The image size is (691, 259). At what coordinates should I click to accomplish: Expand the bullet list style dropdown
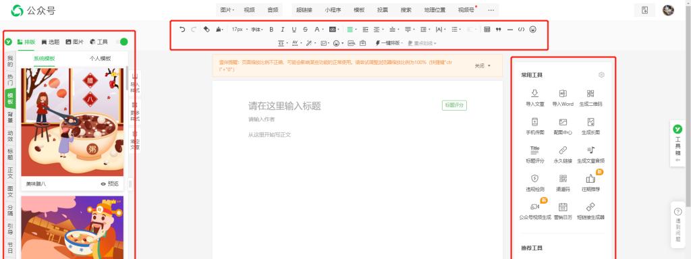pos(456,30)
